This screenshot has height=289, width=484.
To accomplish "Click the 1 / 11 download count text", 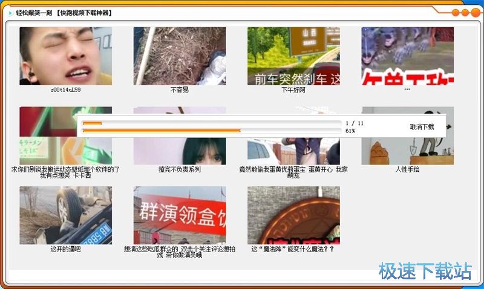I will pos(355,123).
